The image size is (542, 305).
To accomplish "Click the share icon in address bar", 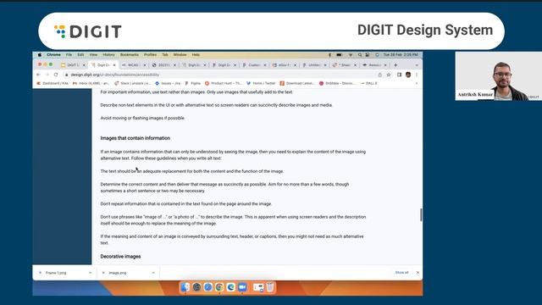I will (x=380, y=75).
